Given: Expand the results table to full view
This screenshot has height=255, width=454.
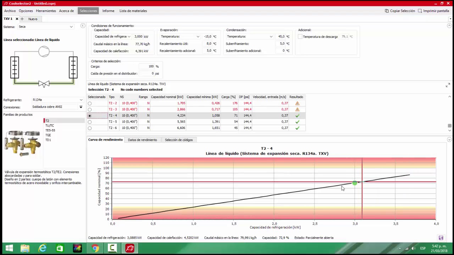Looking at the screenshot, I should pos(448,85).
